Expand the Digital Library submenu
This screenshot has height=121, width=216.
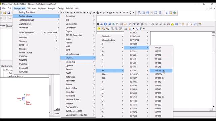click(36, 24)
